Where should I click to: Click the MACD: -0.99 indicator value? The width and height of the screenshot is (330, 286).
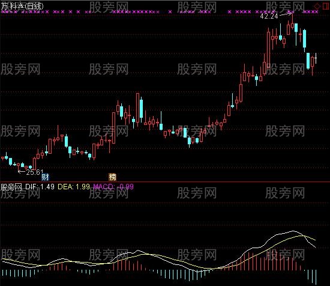click(113, 186)
